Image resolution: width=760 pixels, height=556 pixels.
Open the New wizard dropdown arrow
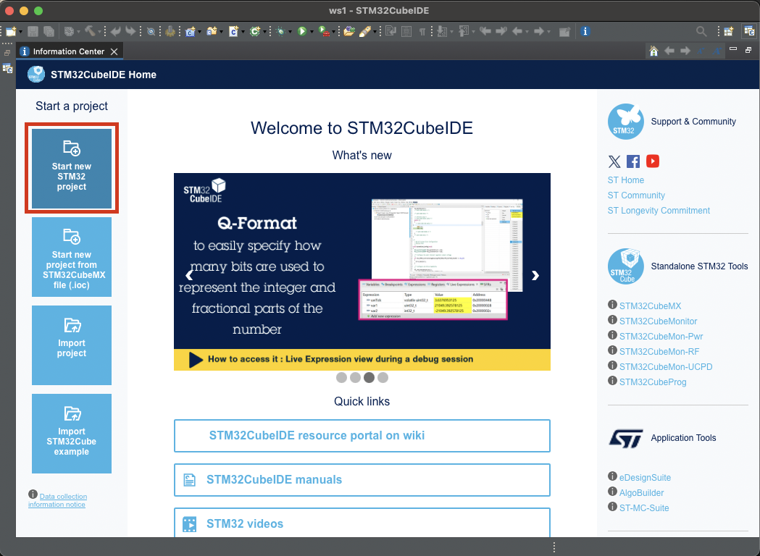click(20, 32)
